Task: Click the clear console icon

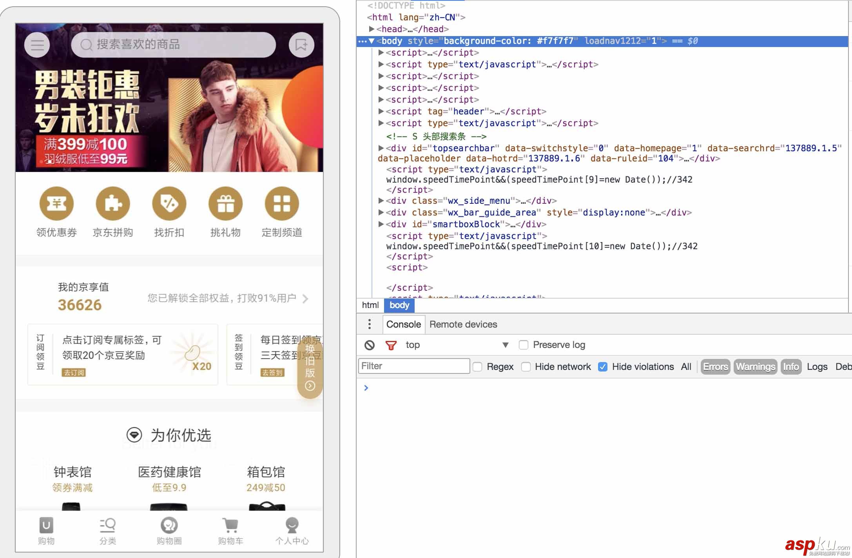Action: (369, 345)
